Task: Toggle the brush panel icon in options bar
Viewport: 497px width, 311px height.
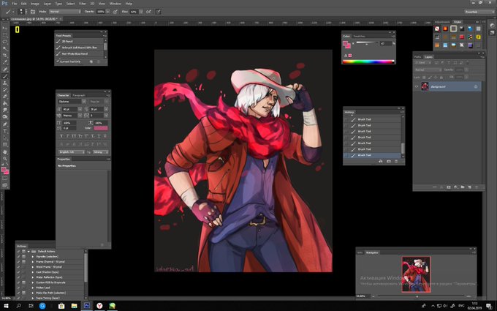Action: click(x=33, y=12)
